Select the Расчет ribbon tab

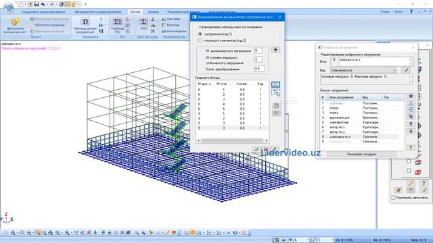[135, 12]
